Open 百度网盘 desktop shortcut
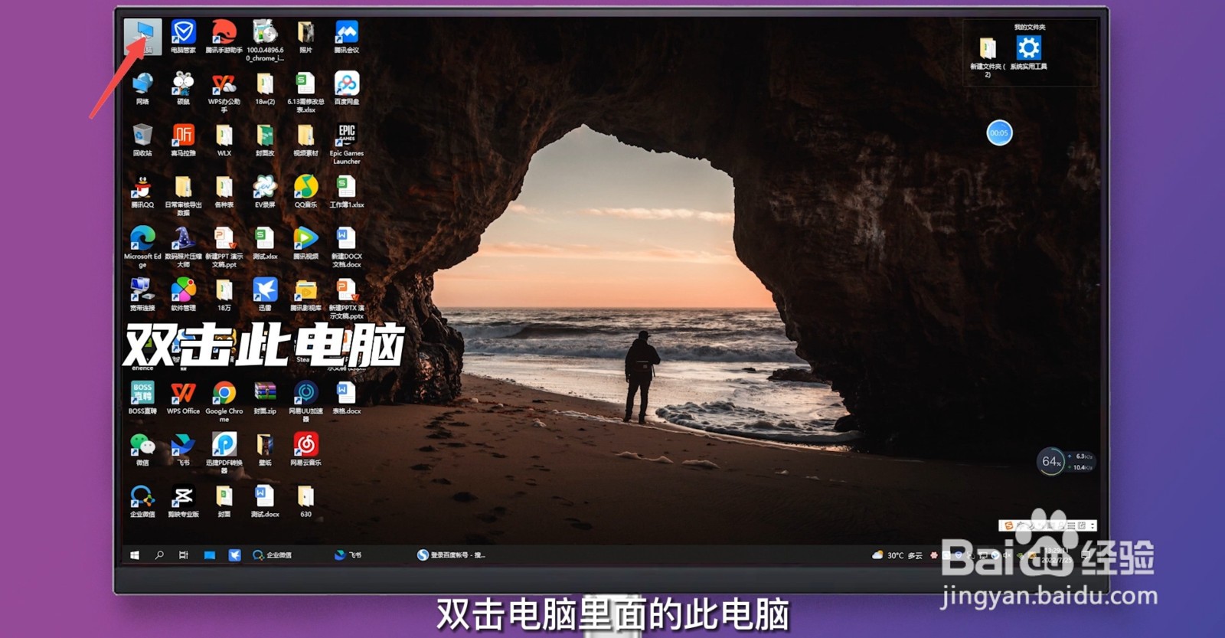Image resolution: width=1225 pixels, height=638 pixels. click(x=346, y=88)
